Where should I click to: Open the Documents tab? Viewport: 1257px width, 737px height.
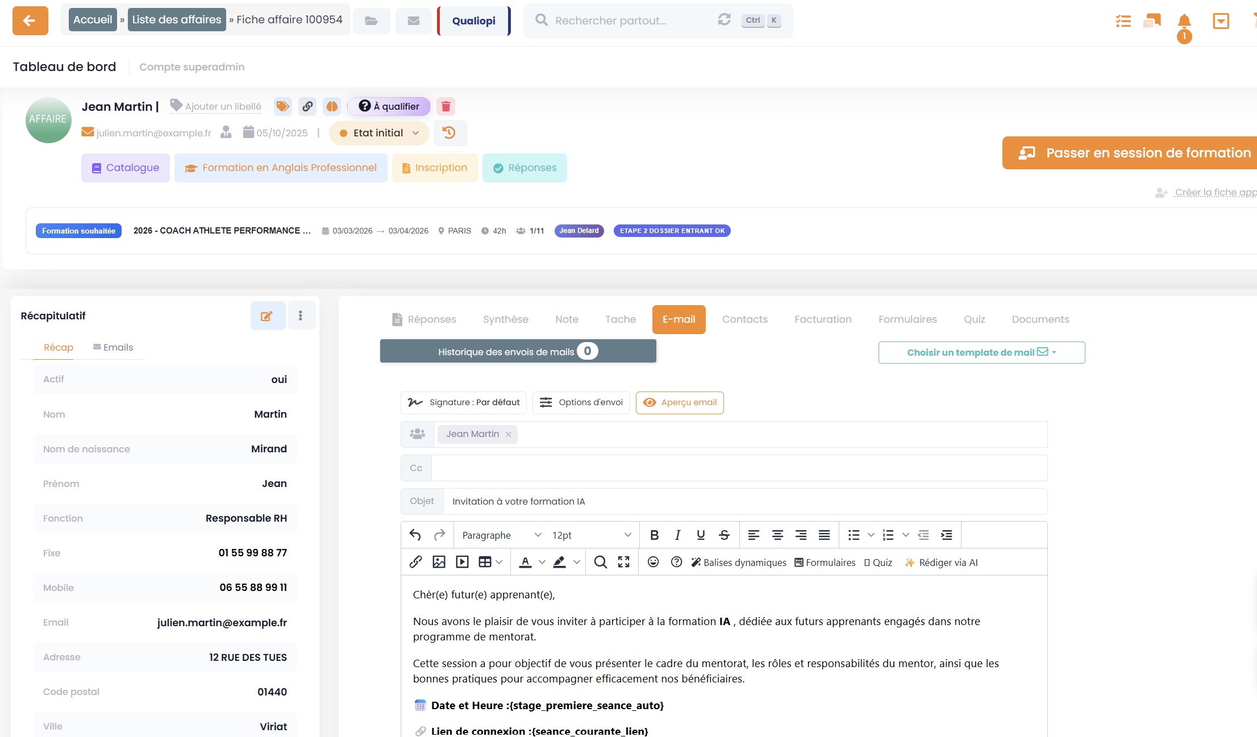coord(1040,320)
